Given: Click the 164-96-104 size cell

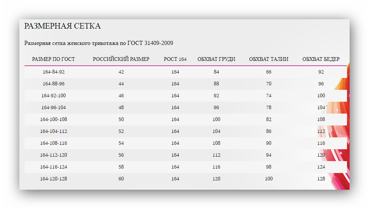Looking at the screenshot, I should click(x=53, y=108).
